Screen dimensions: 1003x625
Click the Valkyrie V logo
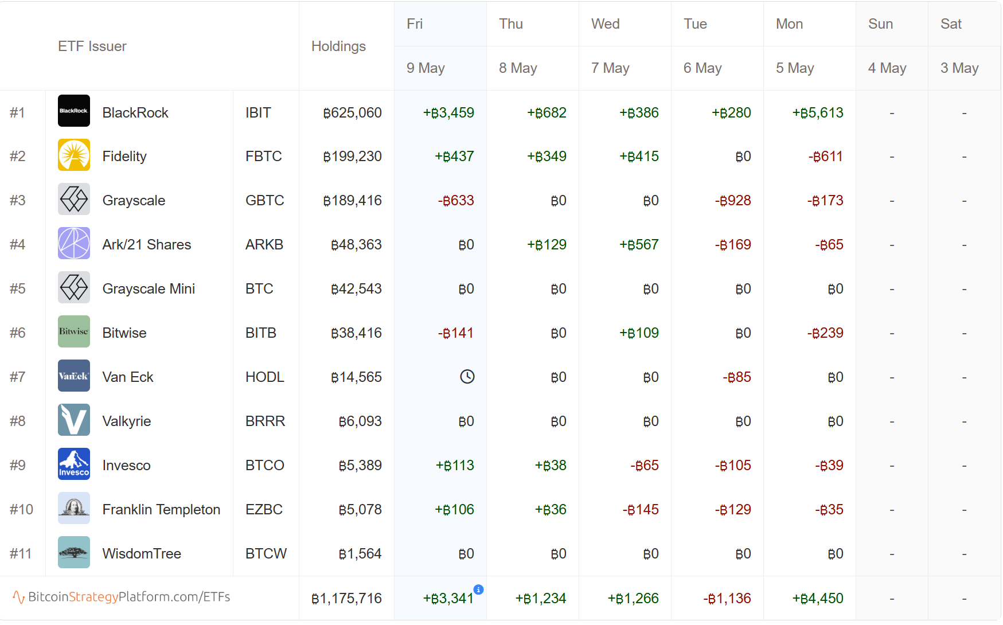[73, 420]
